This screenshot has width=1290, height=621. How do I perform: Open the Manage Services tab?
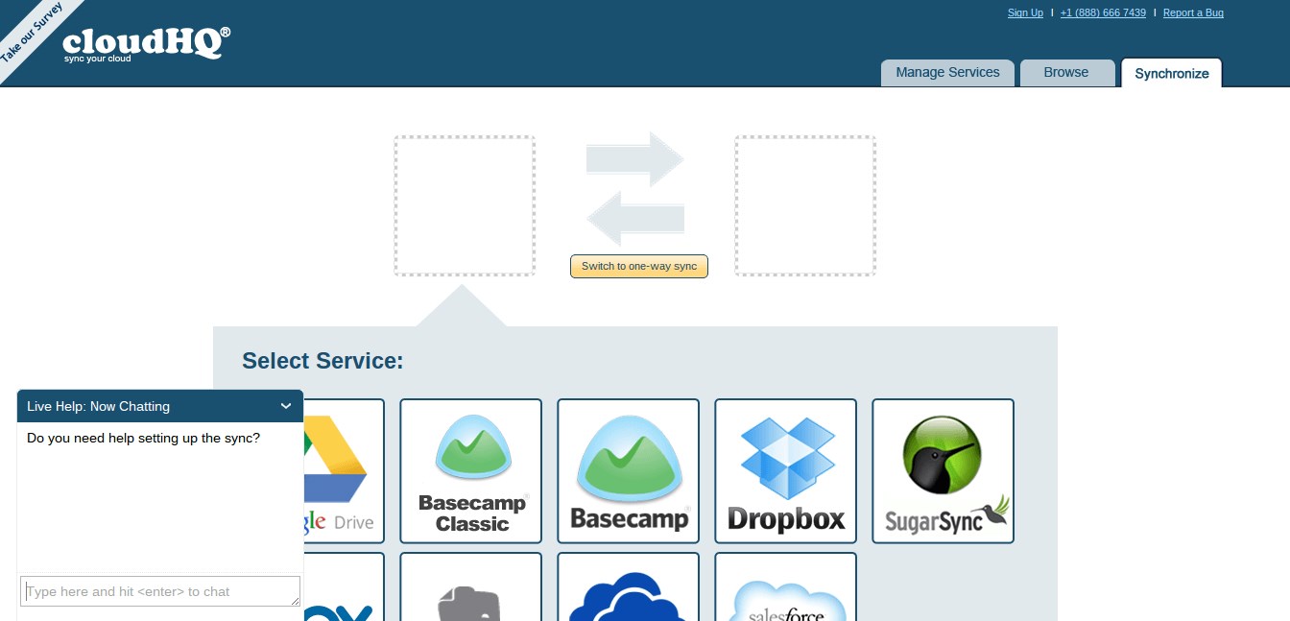pos(947,73)
